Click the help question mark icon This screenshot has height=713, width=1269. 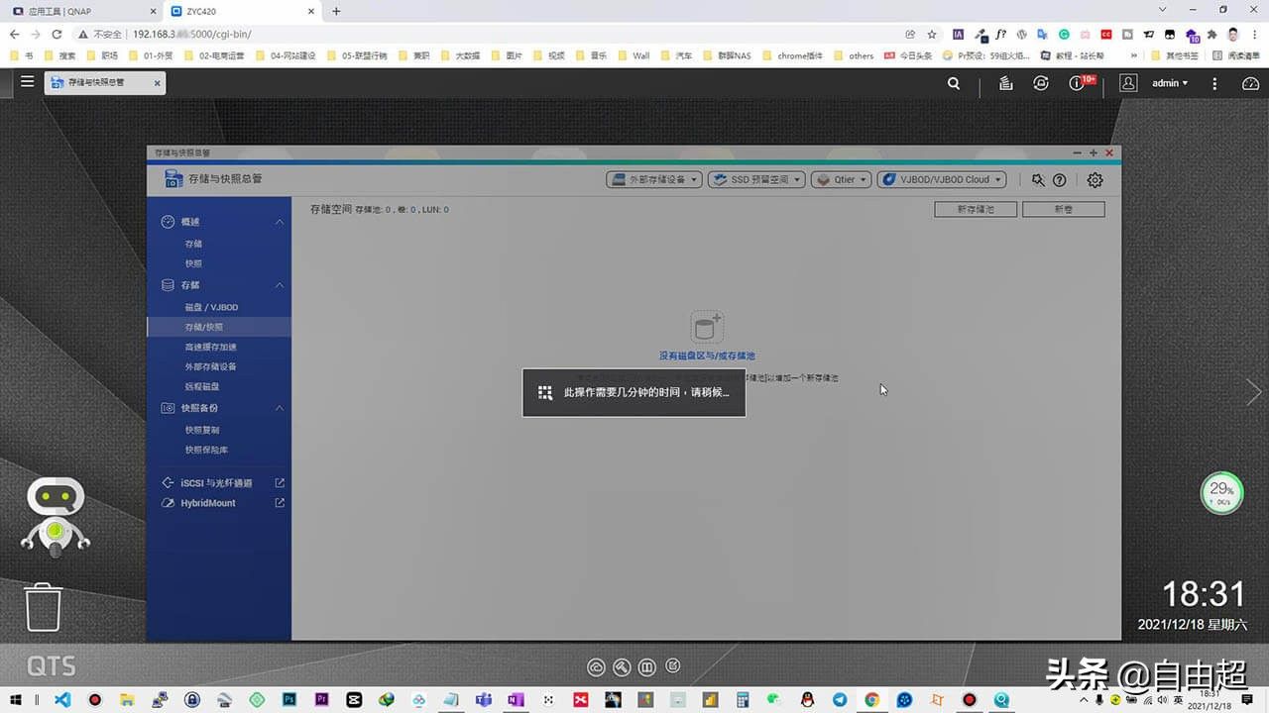(x=1059, y=180)
